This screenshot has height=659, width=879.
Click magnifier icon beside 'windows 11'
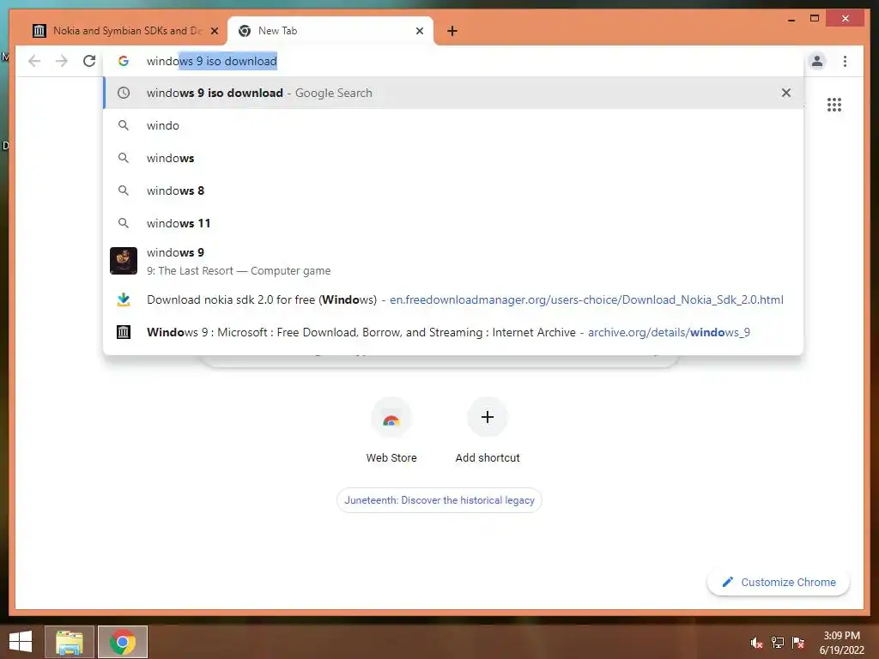[x=124, y=223]
